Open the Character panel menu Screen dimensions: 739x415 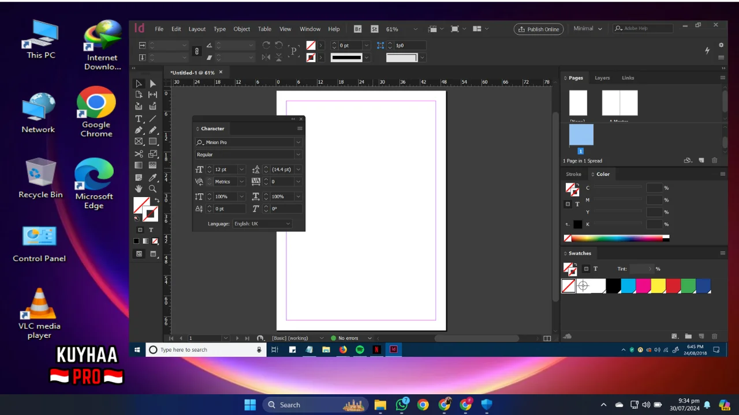[300, 129]
